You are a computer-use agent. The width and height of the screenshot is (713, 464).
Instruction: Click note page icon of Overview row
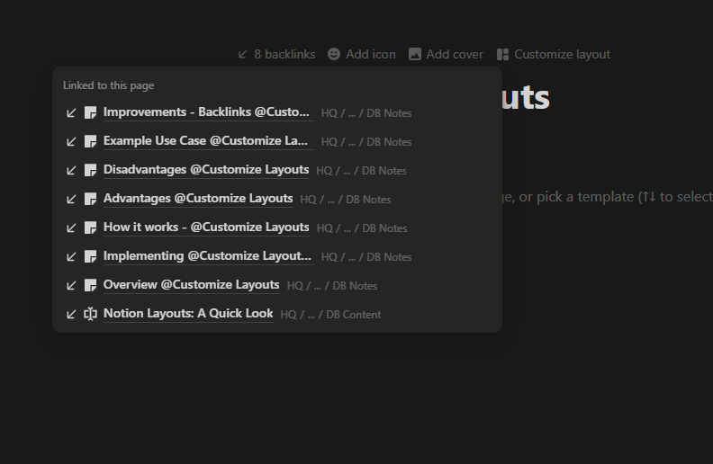(91, 285)
